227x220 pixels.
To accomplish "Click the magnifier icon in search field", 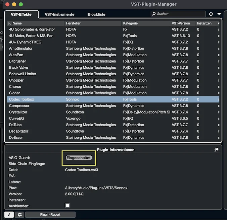I will tap(154, 14).
